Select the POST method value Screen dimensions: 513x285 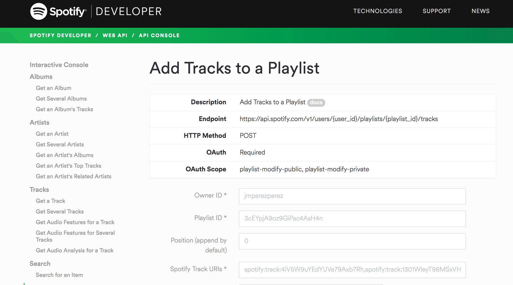[248, 136]
